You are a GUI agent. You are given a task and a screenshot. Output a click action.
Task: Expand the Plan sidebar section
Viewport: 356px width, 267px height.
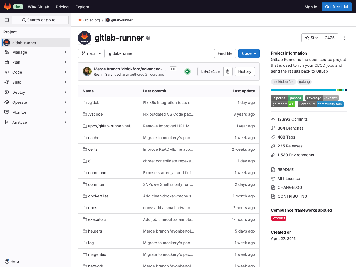[x=36, y=62]
